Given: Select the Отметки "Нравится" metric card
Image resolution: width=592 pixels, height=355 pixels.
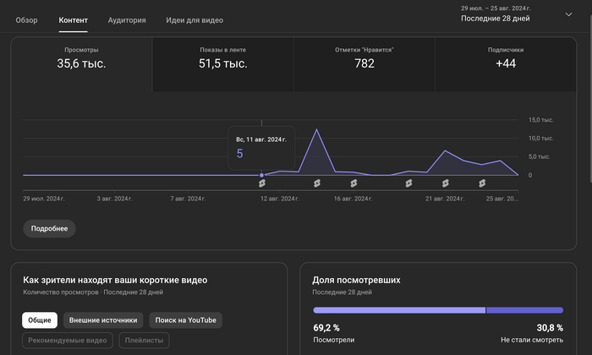Looking at the screenshot, I should (365, 57).
